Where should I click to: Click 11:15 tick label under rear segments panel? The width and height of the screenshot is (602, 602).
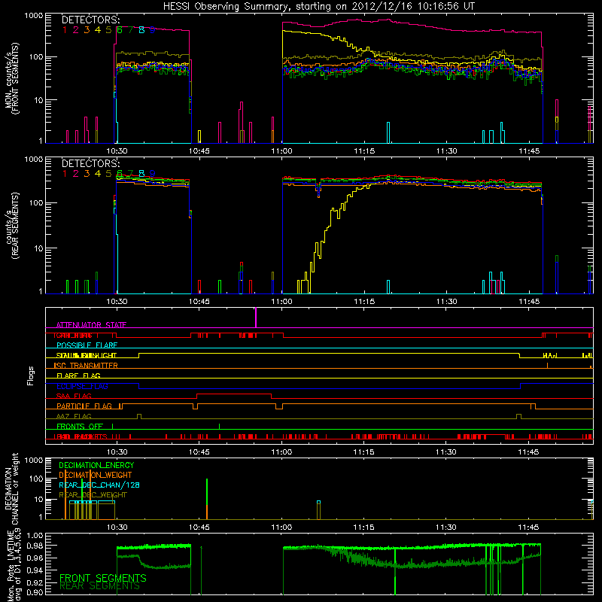(x=364, y=302)
